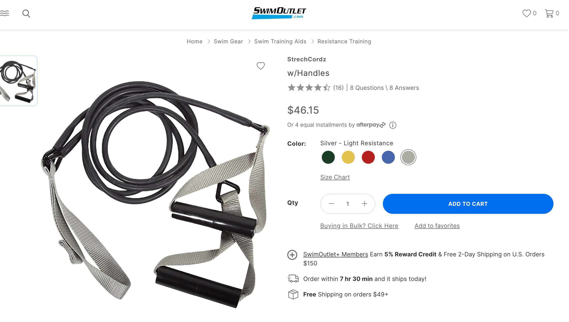Open the search magnifier icon

[x=26, y=14]
